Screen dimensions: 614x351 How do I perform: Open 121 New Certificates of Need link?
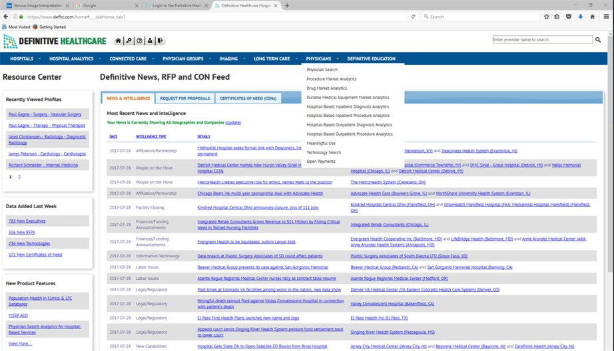click(x=35, y=255)
